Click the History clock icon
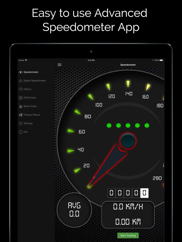The image size is (182, 242). (x=21, y=89)
